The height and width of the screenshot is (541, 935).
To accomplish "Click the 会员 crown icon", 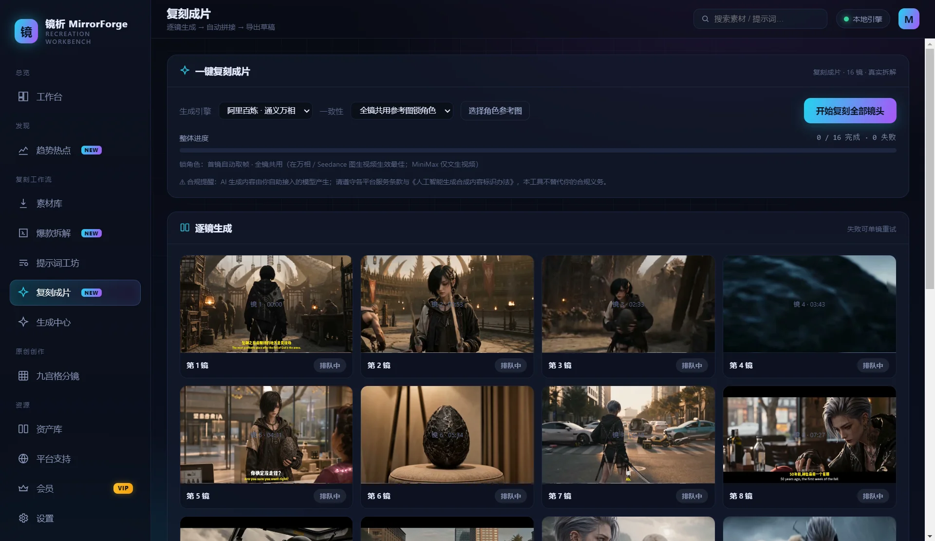I will (23, 488).
